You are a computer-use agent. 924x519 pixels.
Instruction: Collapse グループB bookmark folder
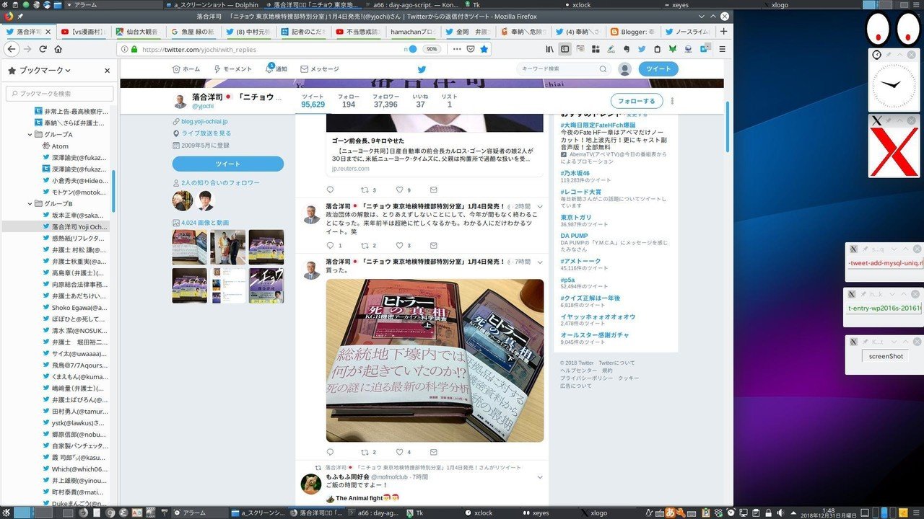(30, 203)
